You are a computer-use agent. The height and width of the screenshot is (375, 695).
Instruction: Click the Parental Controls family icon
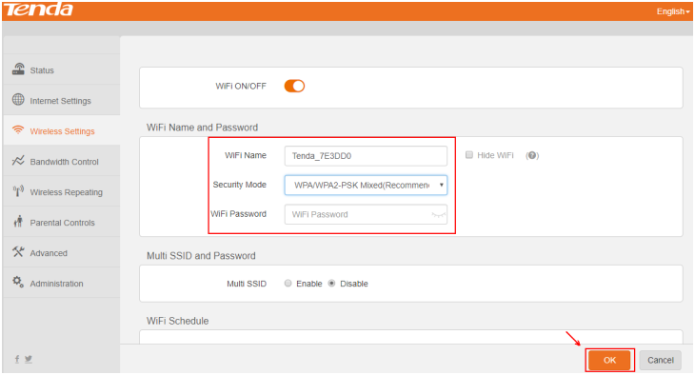pyautogui.click(x=18, y=221)
